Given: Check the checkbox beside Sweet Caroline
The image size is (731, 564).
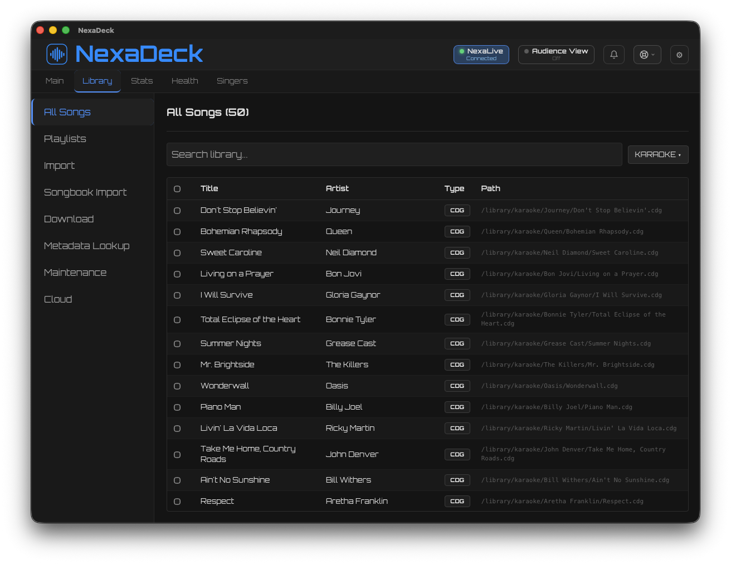Looking at the screenshot, I should (x=177, y=252).
